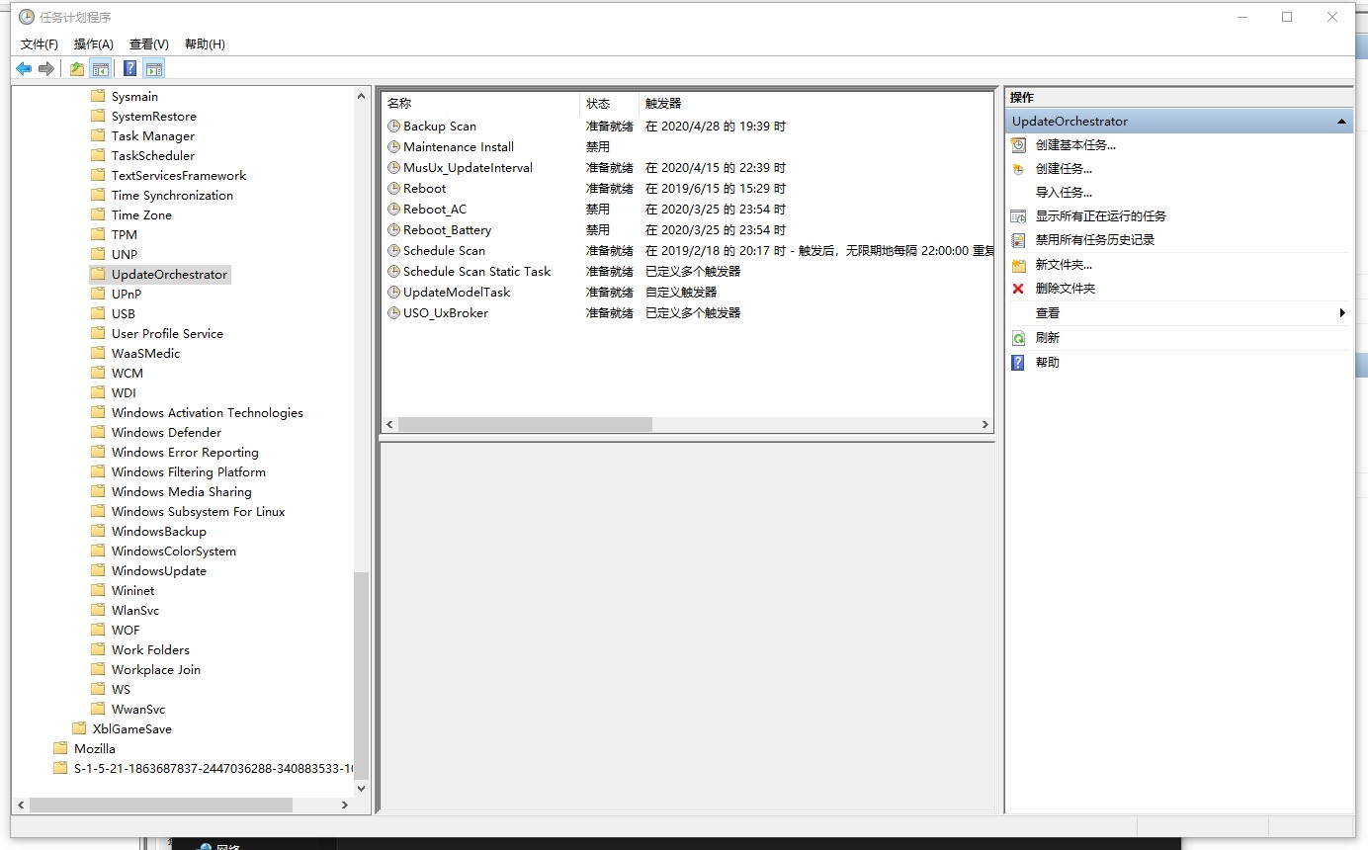This screenshot has height=850, width=1368.
Task: Sort tasks by the 状态 column header
Action: click(609, 104)
